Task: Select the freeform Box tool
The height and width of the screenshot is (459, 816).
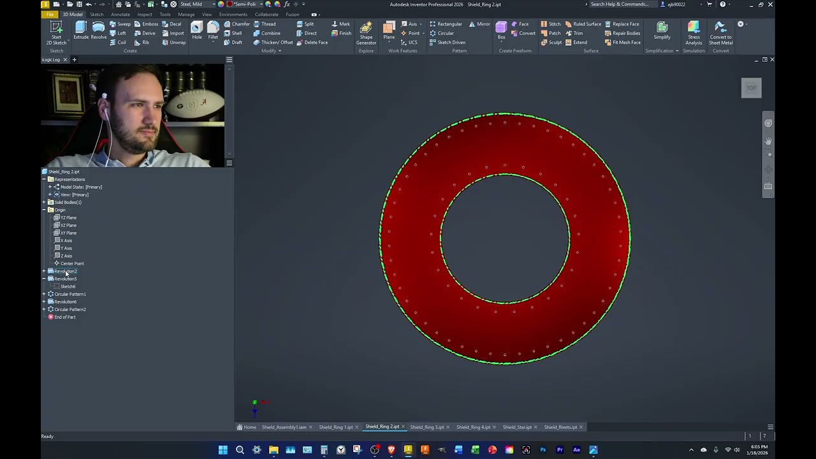Action: tap(501, 31)
